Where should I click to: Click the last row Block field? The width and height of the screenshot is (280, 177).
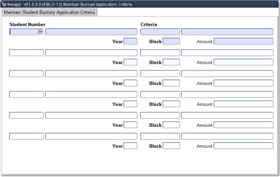click(x=171, y=146)
